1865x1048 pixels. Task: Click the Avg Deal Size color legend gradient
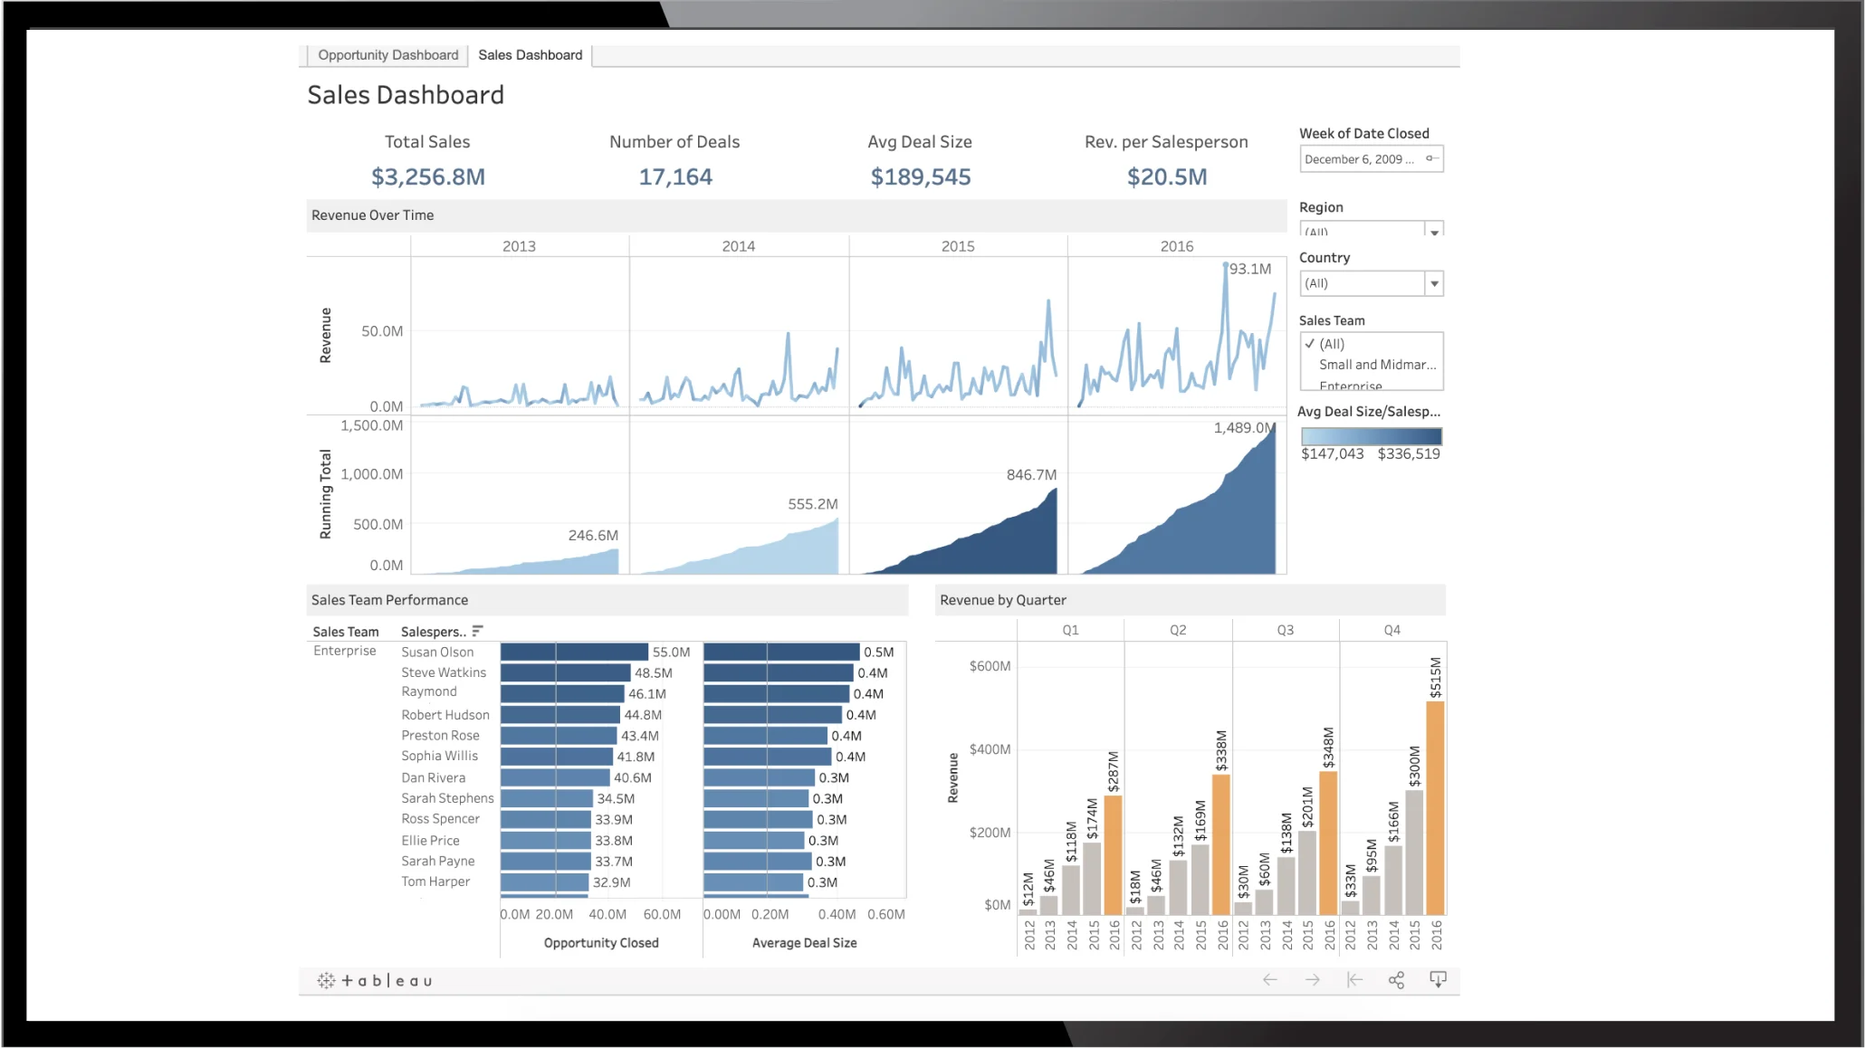(x=1371, y=436)
